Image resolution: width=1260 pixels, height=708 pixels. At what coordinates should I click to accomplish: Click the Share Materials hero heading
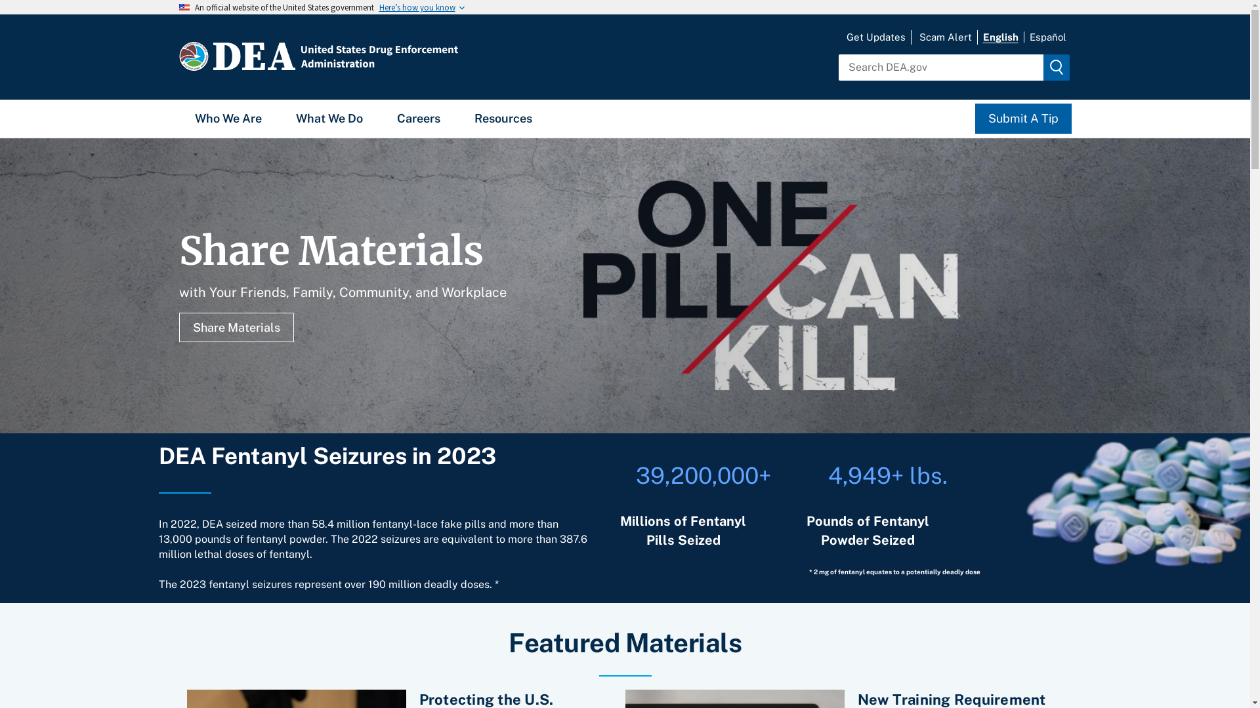coord(331,251)
